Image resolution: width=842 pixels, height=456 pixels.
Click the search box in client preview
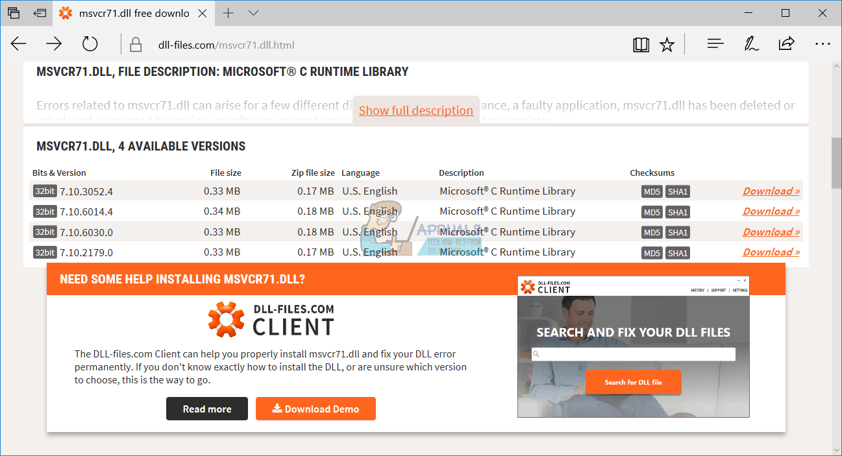pyautogui.click(x=633, y=354)
